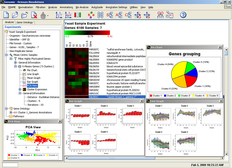Screen dimensions: 232x168
Task: Click the S hierarchical clustering icon
Action: coord(110,15)
